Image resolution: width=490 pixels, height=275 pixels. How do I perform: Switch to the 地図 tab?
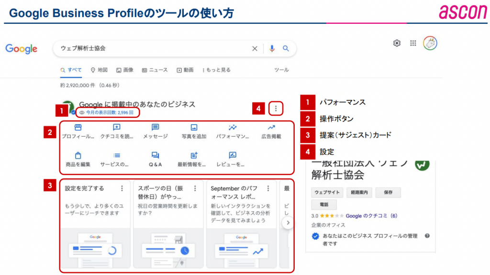click(x=99, y=70)
